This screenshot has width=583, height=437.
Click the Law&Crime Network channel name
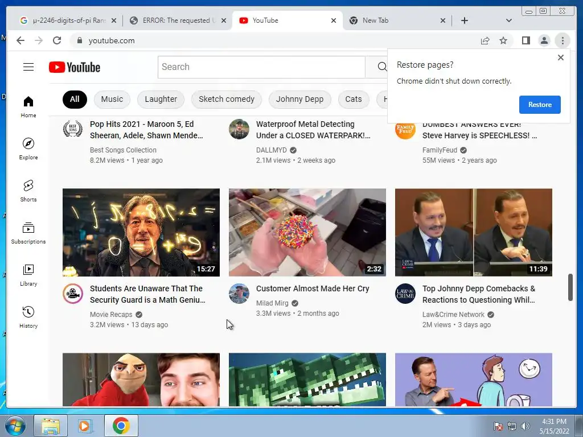(453, 314)
